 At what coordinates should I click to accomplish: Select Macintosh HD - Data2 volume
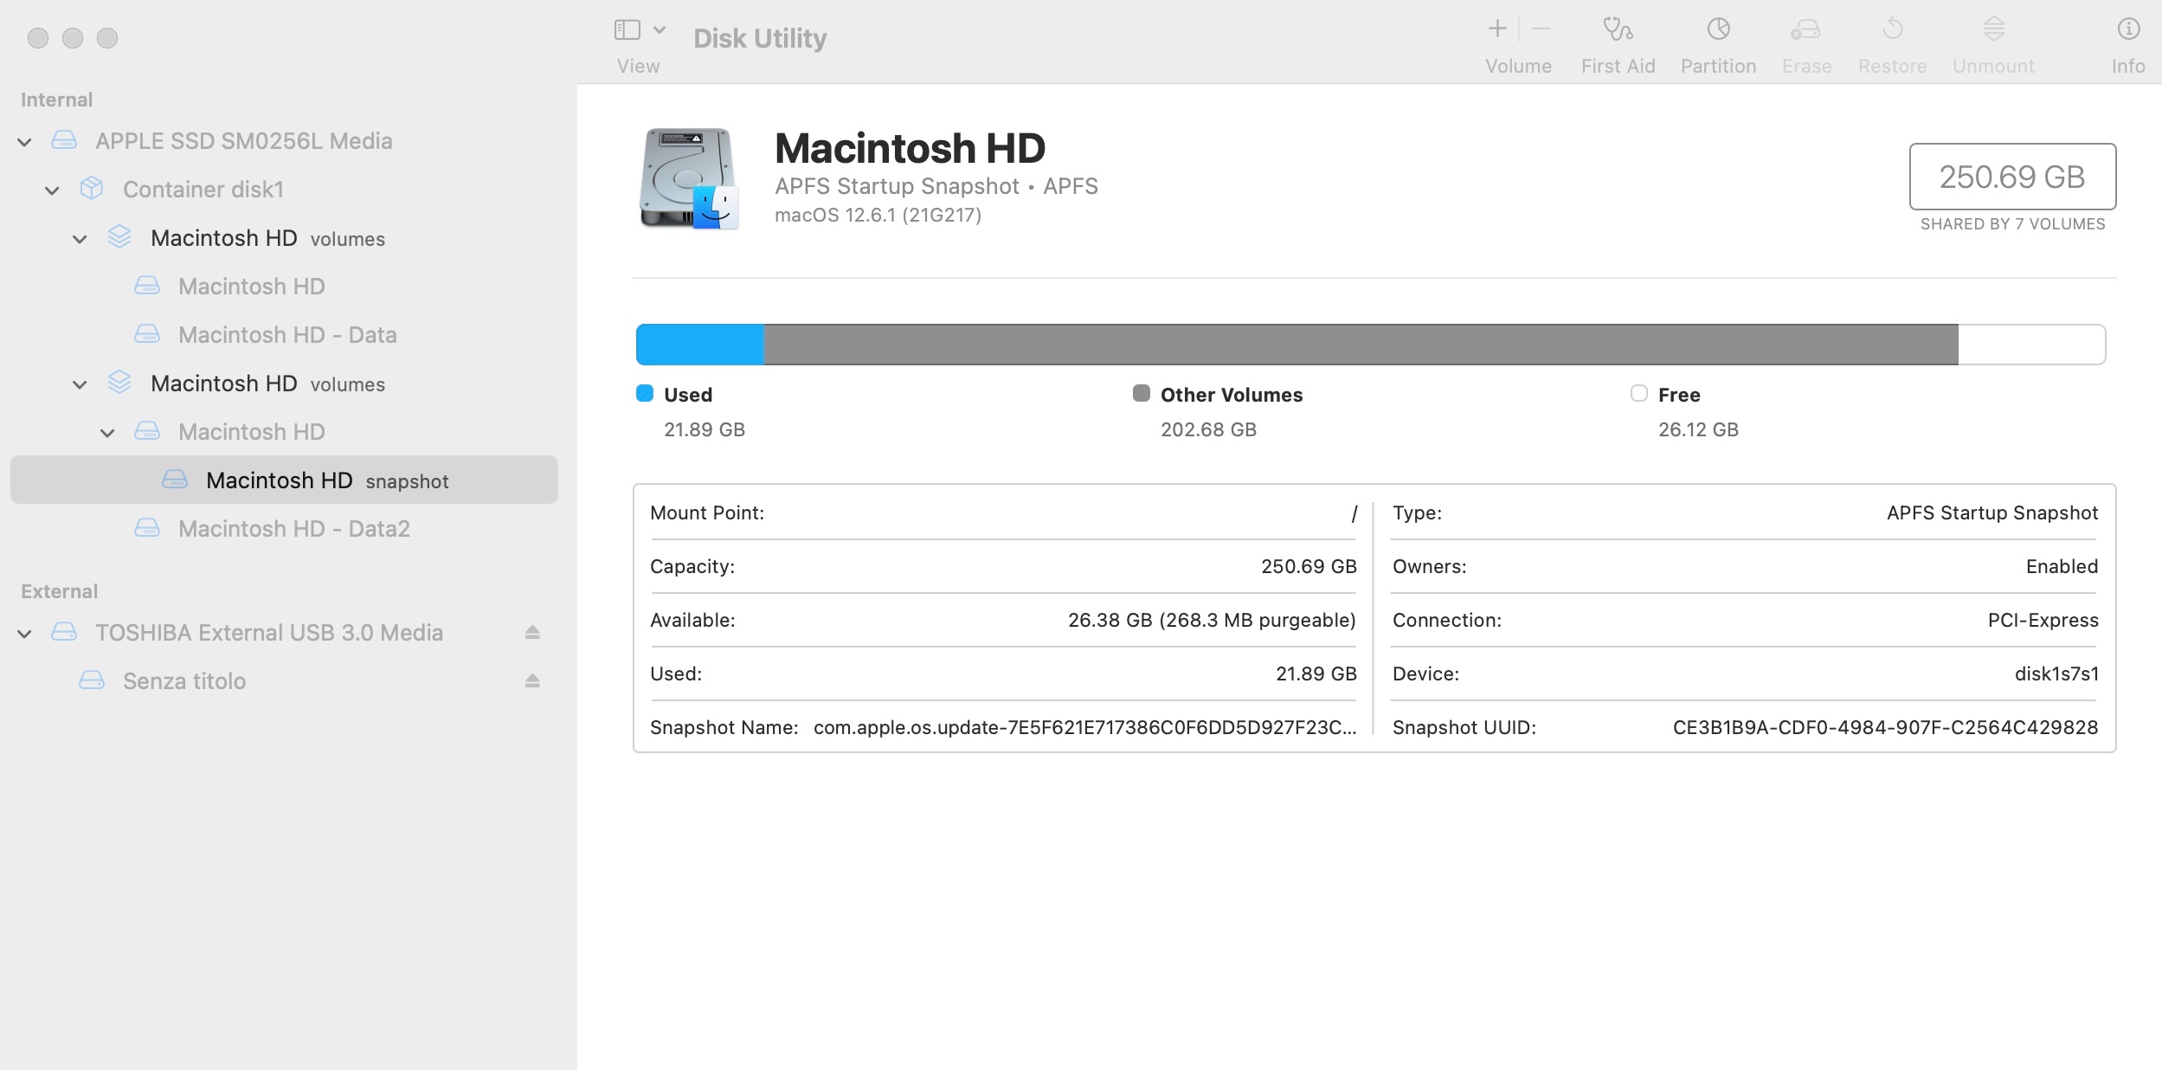293,529
